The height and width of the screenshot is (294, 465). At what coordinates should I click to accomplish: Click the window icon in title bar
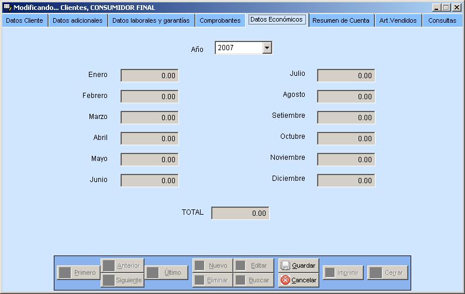[x=7, y=7]
